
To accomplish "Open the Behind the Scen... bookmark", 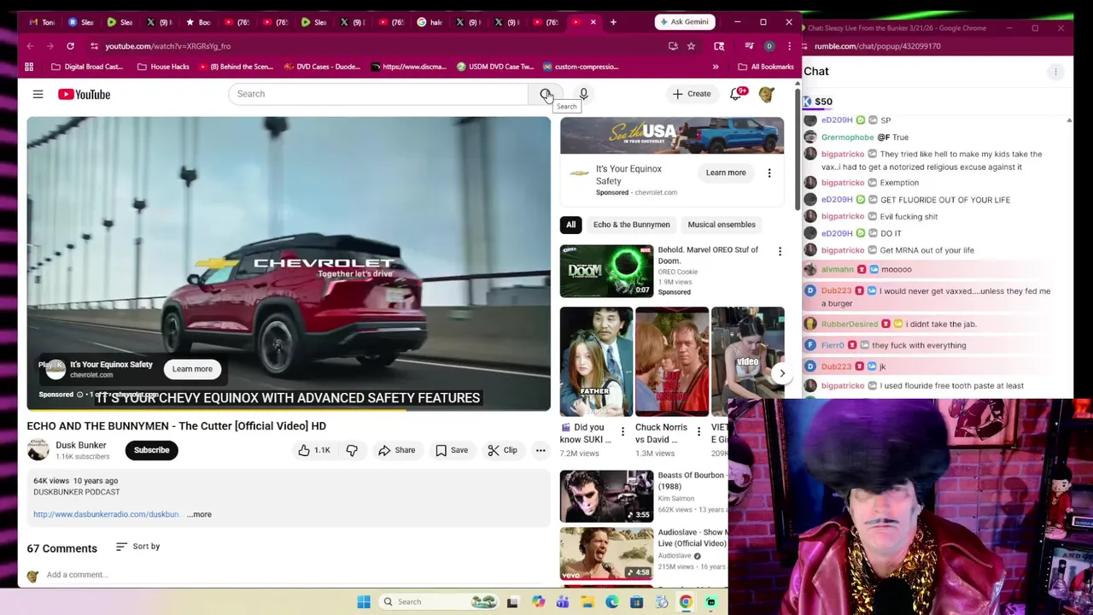I will point(236,67).
